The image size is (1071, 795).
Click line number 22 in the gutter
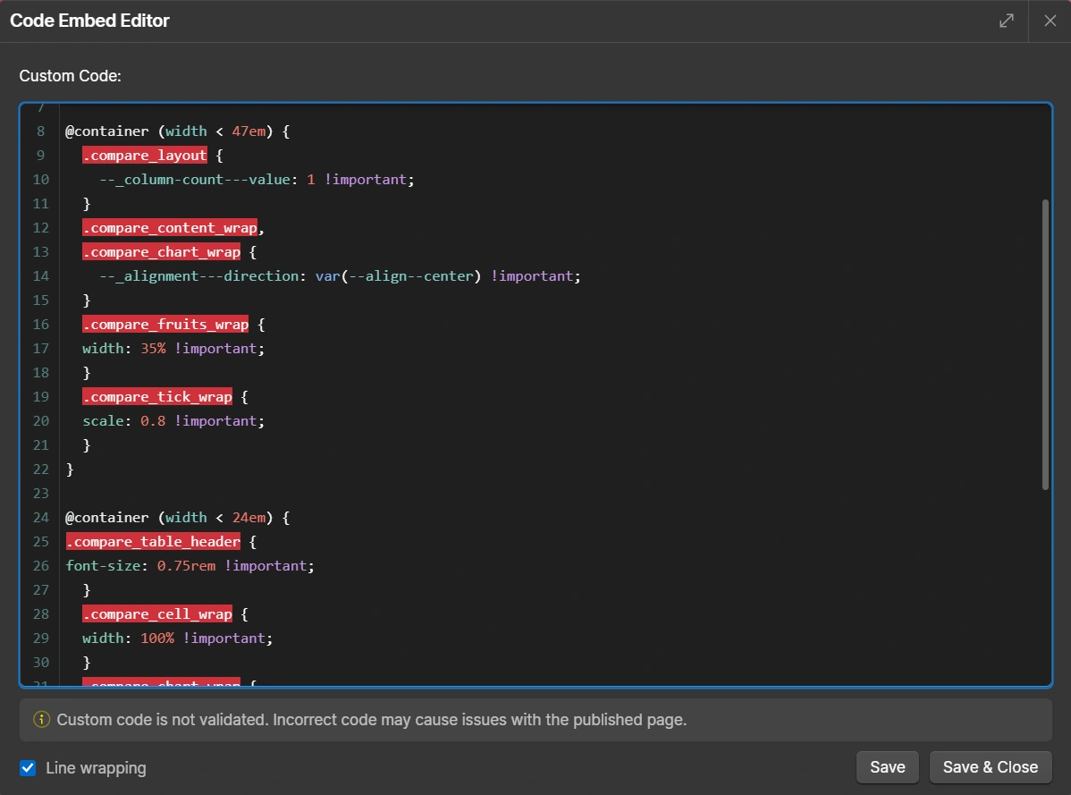coord(41,469)
